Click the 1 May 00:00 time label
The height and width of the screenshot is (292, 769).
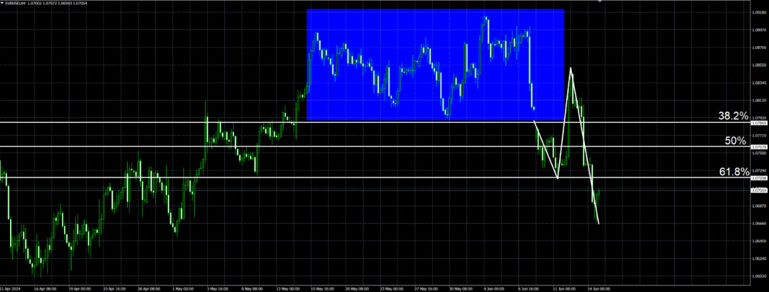[x=182, y=288]
